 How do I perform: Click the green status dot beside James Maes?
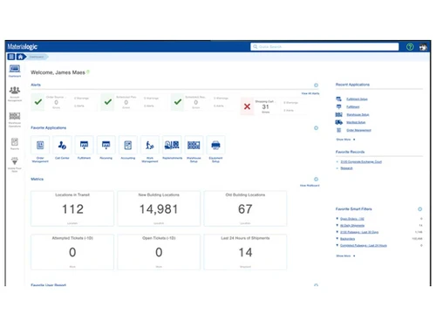tap(88, 72)
